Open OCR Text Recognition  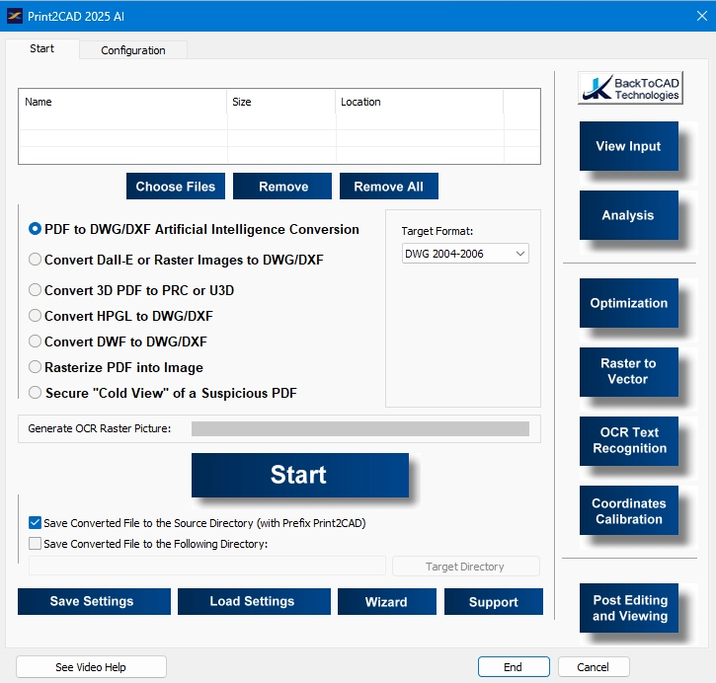[x=628, y=440]
